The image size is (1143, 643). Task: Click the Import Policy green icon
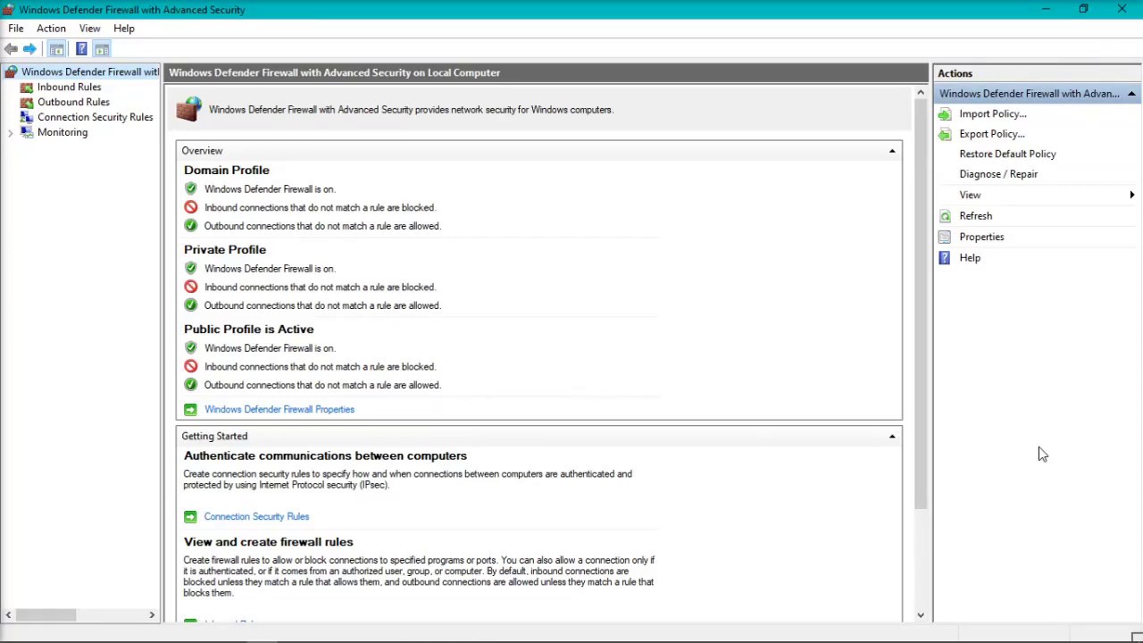[945, 114]
